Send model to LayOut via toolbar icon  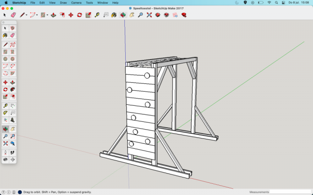[x=175, y=15]
